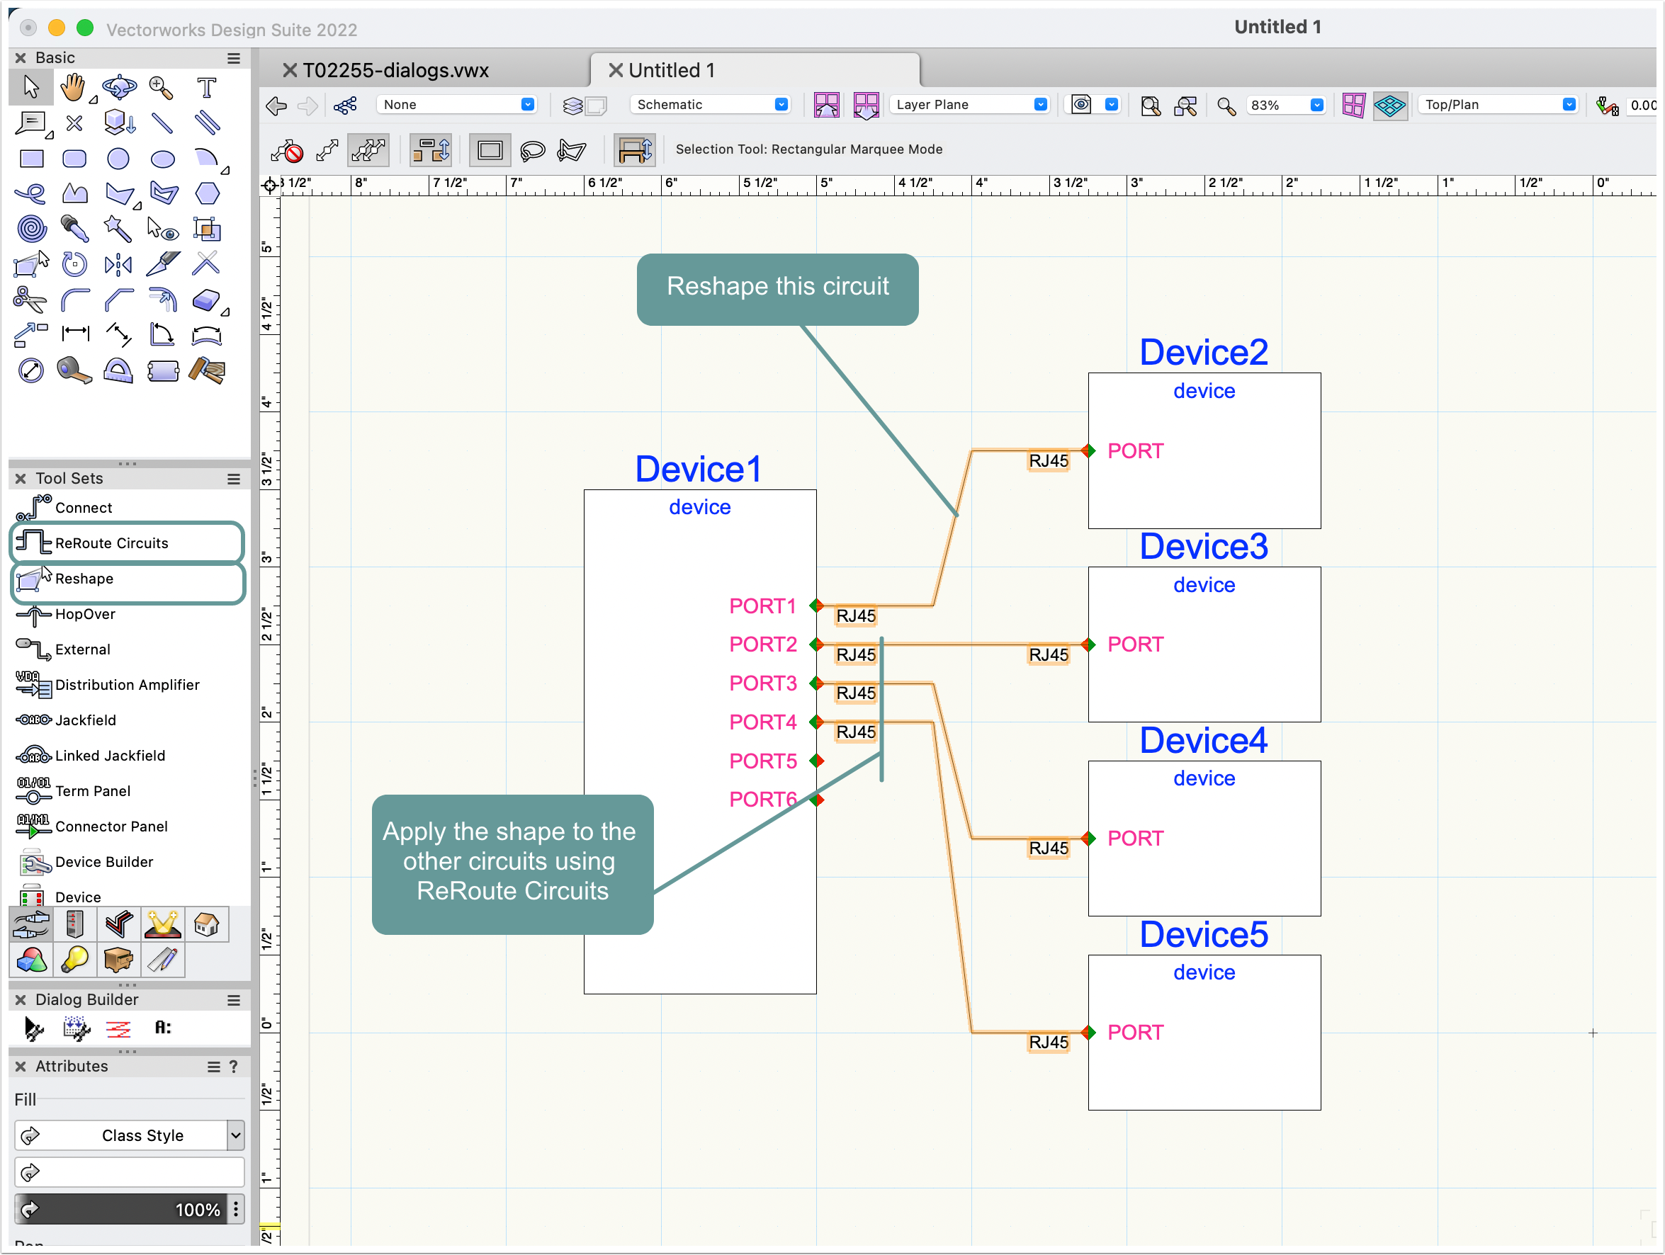
Task: Select the Mirror tool
Action: pos(118,264)
